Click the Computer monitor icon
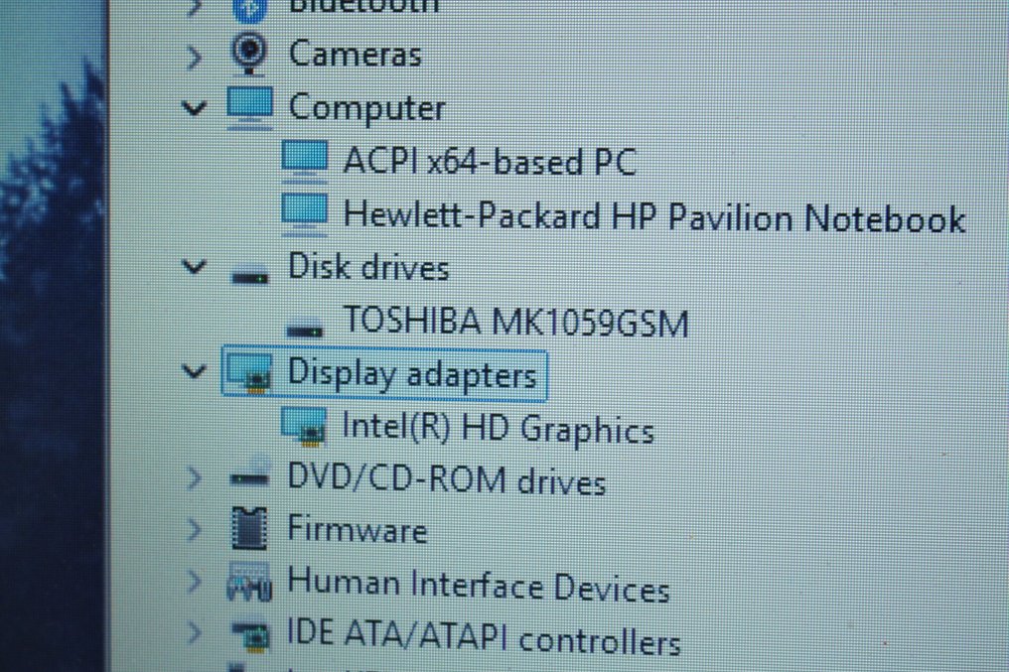Image resolution: width=1009 pixels, height=672 pixels. coord(251,106)
